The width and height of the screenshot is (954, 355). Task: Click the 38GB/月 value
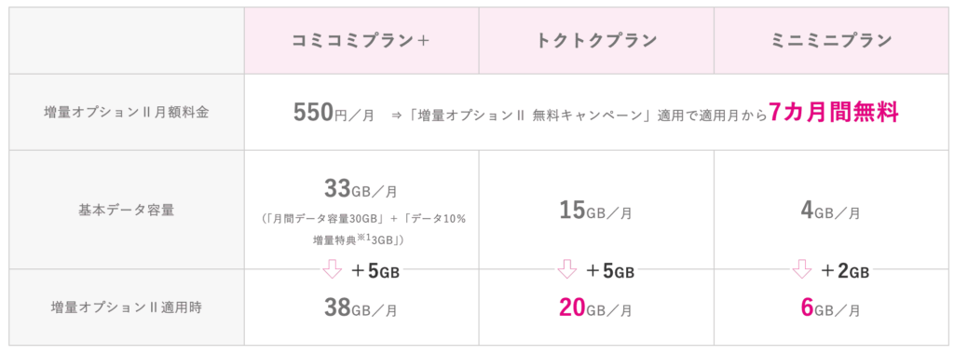pyautogui.click(x=361, y=308)
